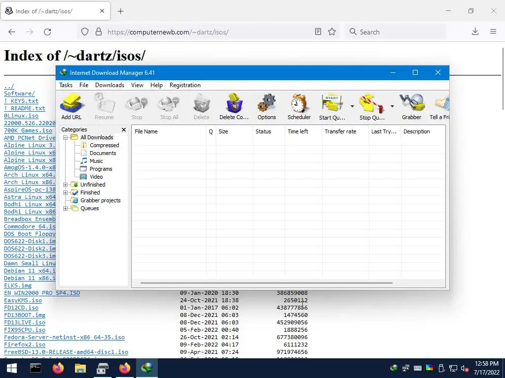This screenshot has width=505, height=378.
Task: Sort by the File Name column header
Action: tap(169, 131)
